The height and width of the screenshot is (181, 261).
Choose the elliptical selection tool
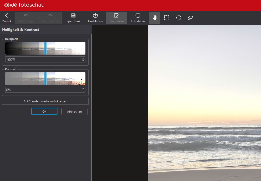coord(179,18)
